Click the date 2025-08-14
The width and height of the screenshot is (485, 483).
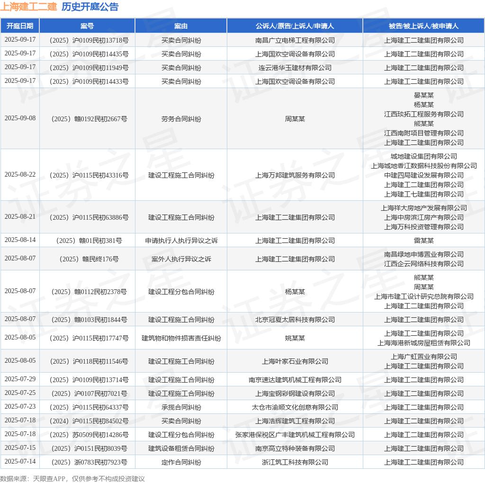(20, 240)
